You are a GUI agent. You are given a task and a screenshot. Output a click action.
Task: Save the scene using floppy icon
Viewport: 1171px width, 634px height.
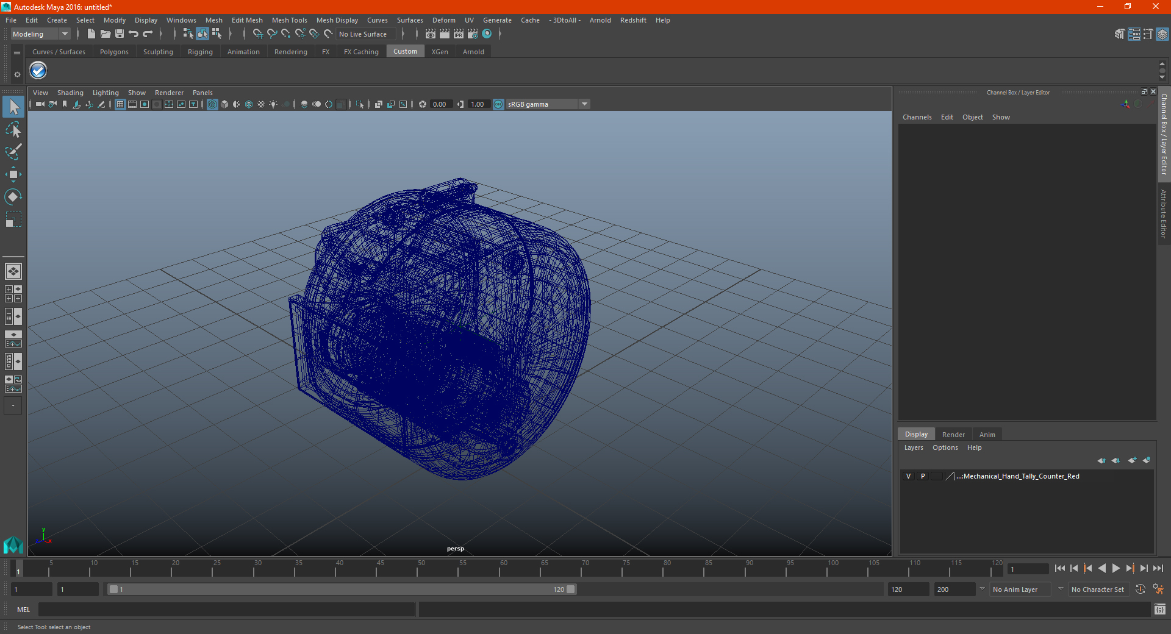120,34
